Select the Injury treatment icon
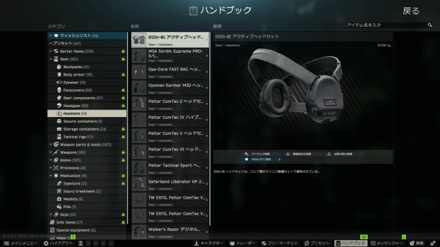The width and height of the screenshot is (440, 247). pyautogui.click(x=59, y=191)
